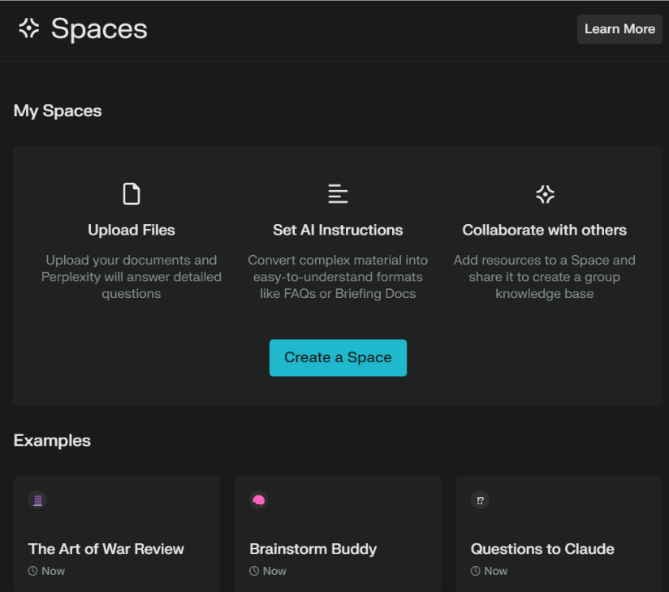Click the pink brain icon on Brainstorm Buddy

coord(258,500)
